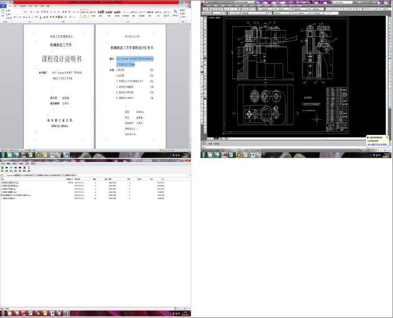The image size is (393, 318).
Task: Click the Paste icon in Word ribbon
Action: coord(4,13)
